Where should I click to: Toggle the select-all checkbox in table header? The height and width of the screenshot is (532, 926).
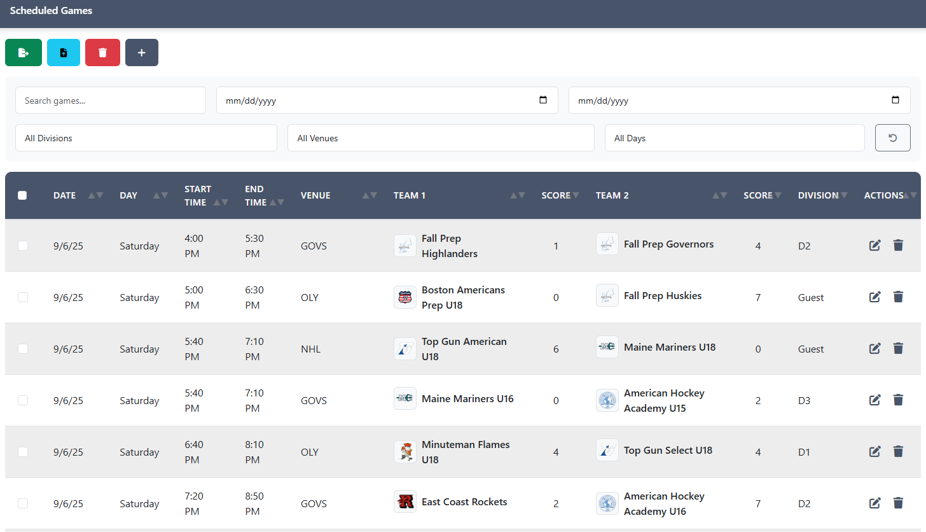[23, 196]
